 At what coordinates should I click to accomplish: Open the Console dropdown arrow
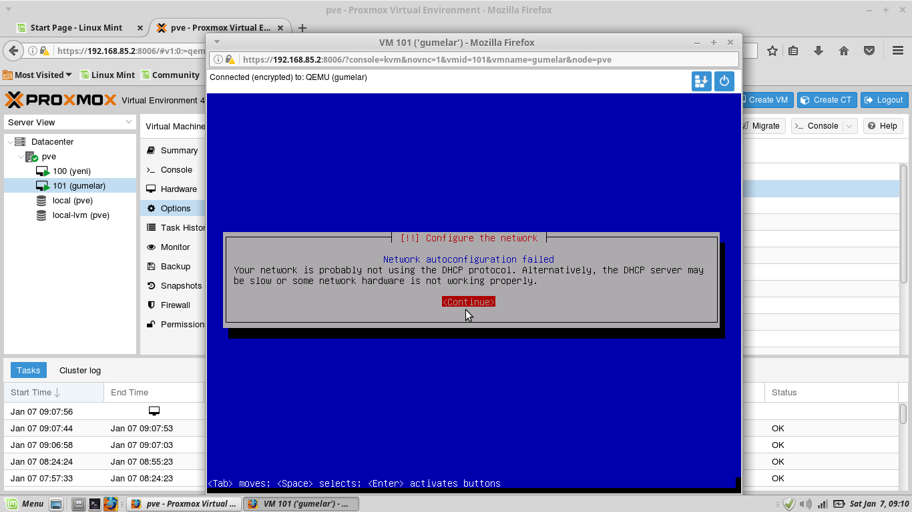849,126
